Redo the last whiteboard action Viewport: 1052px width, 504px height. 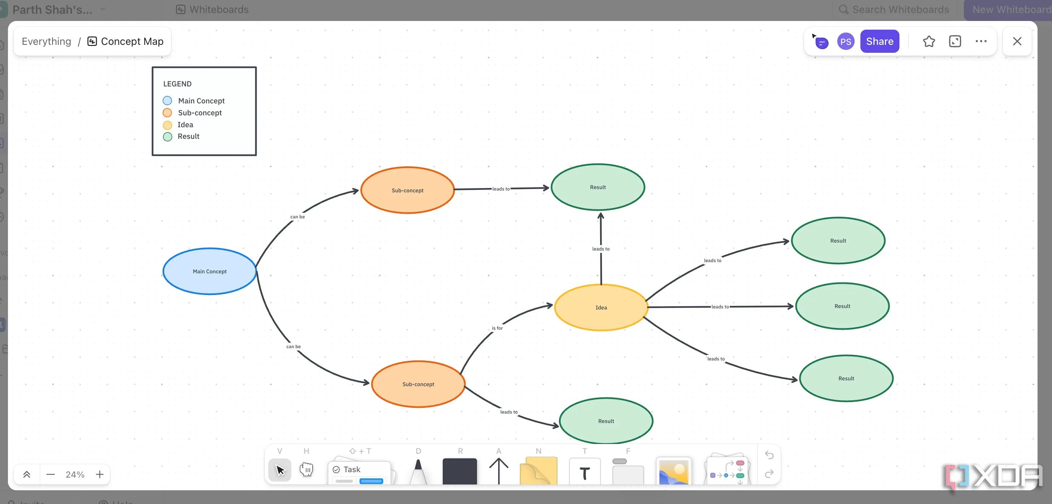[769, 473]
